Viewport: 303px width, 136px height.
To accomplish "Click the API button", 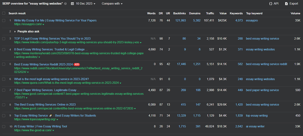I will tap(274, 4).
